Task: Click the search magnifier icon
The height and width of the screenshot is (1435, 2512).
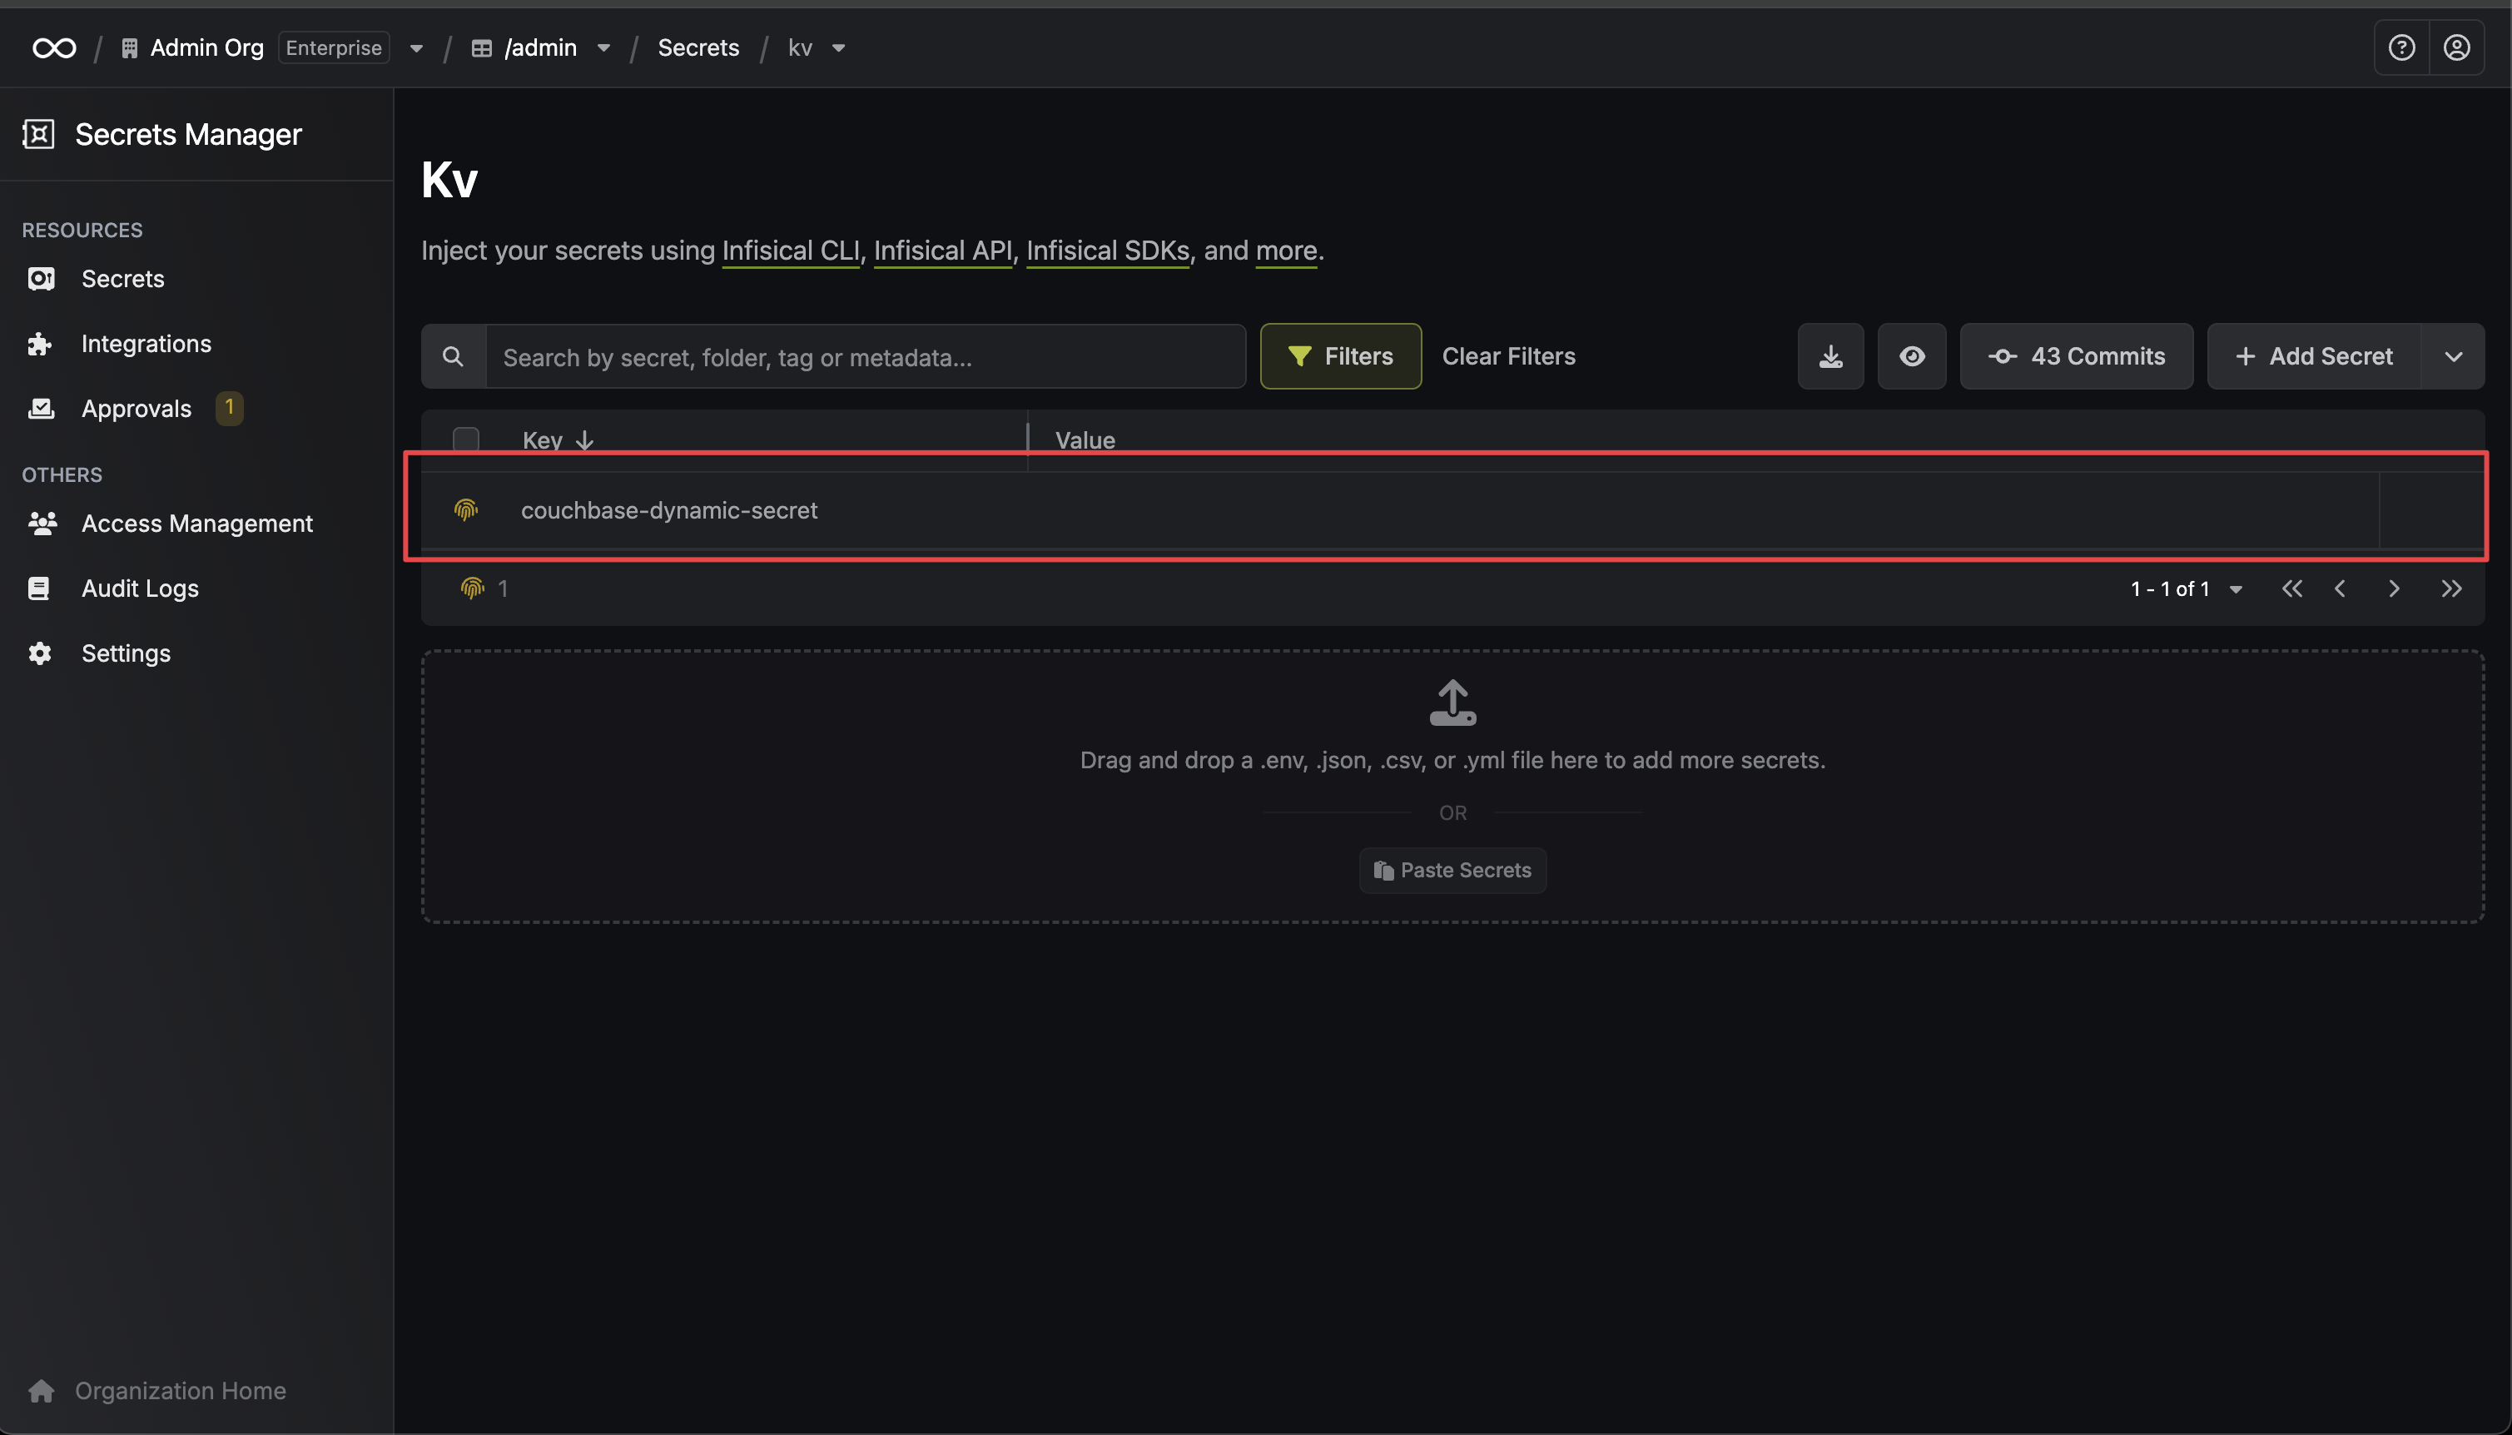Action: tap(454, 355)
